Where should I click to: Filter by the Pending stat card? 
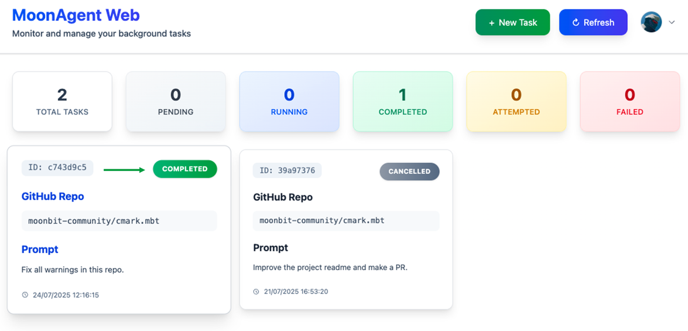pyautogui.click(x=176, y=102)
